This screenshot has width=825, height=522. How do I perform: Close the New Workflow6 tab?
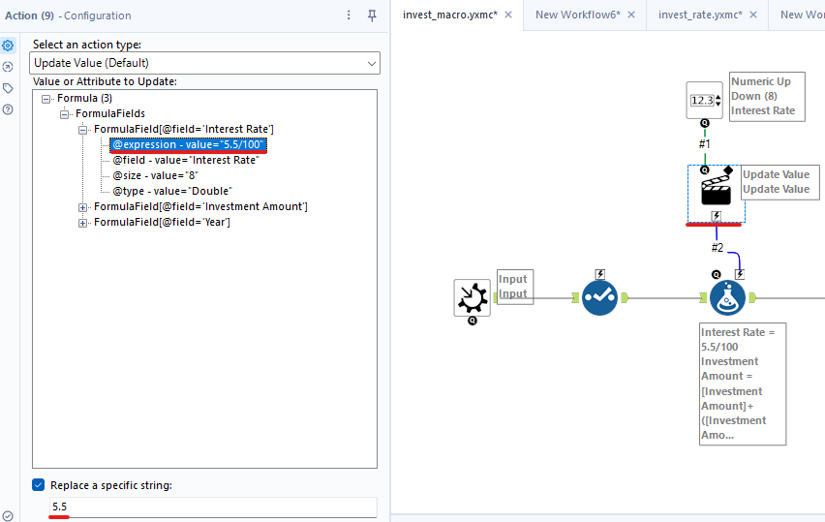point(631,15)
